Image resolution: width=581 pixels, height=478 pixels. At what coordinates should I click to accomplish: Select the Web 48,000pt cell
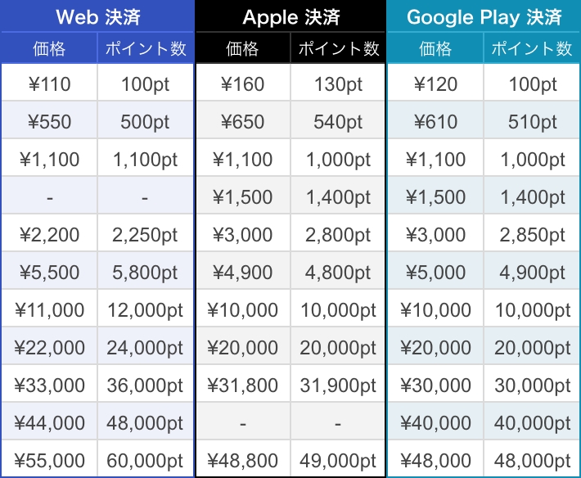click(x=146, y=422)
